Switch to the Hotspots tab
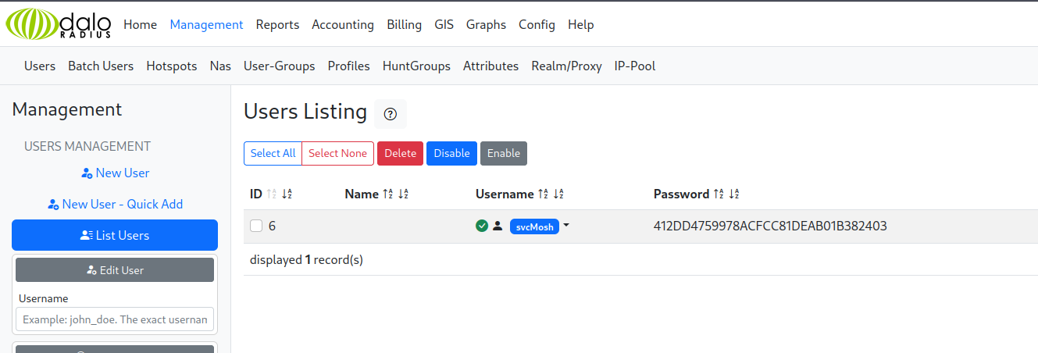The height and width of the screenshot is (353, 1038). (172, 66)
